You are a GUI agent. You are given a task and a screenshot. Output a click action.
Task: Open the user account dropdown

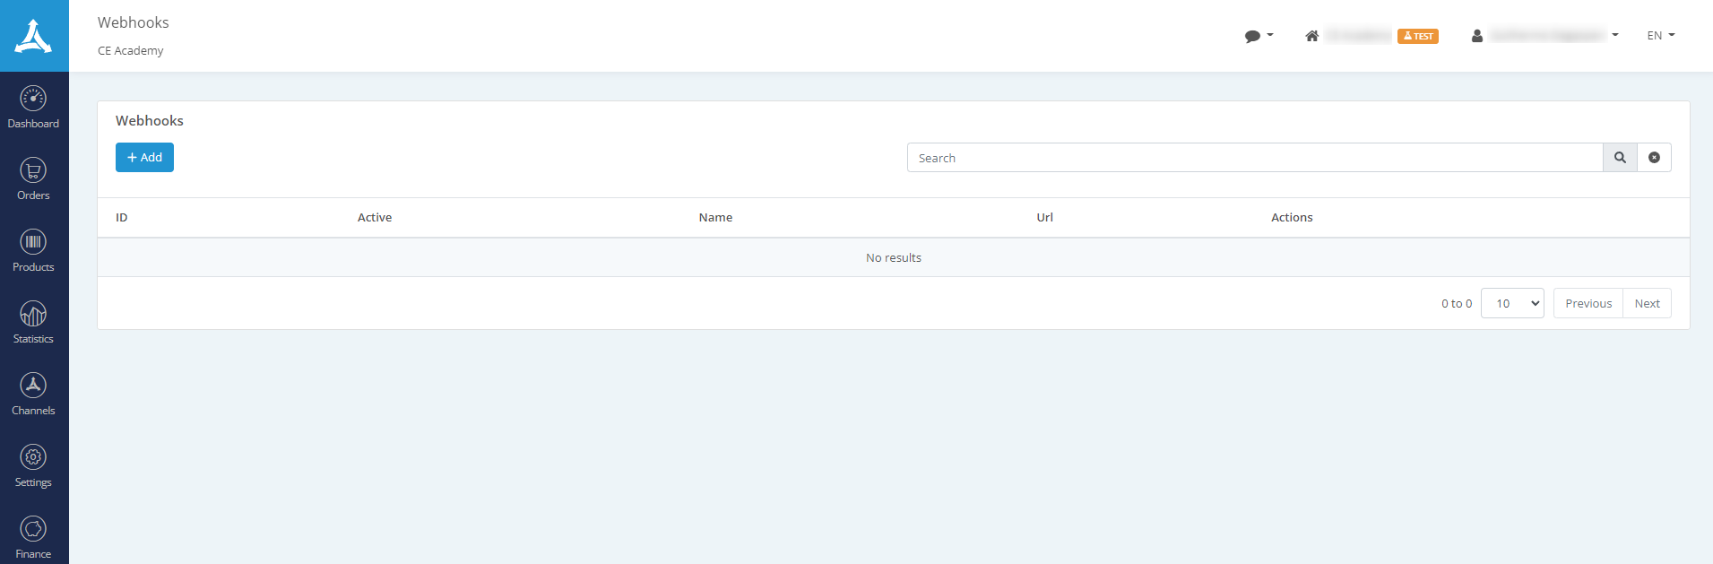pos(1544,36)
